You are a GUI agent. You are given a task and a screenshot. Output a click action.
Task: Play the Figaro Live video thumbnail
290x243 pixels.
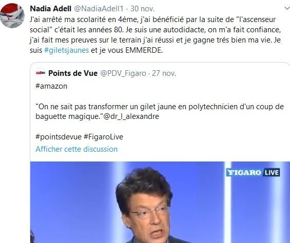(160, 202)
